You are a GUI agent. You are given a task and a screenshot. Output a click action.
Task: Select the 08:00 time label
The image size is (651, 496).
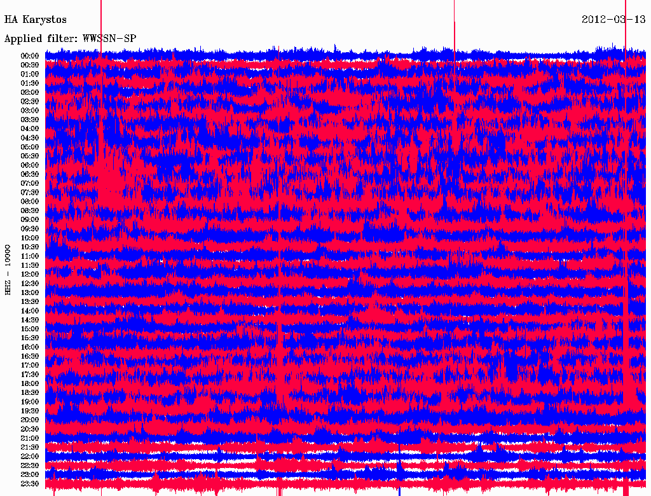point(30,202)
